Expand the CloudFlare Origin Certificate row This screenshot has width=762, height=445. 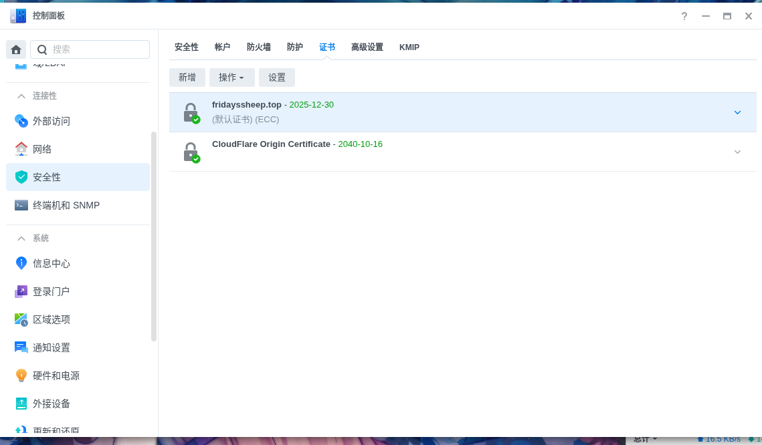[x=737, y=152]
